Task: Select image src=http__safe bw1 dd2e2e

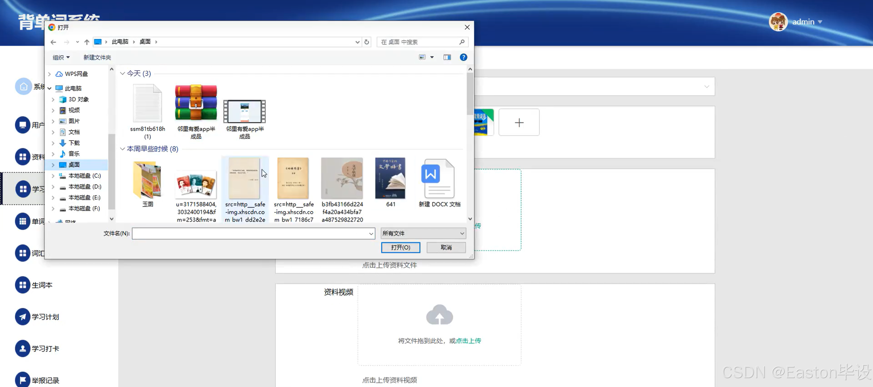Action: pos(245,190)
